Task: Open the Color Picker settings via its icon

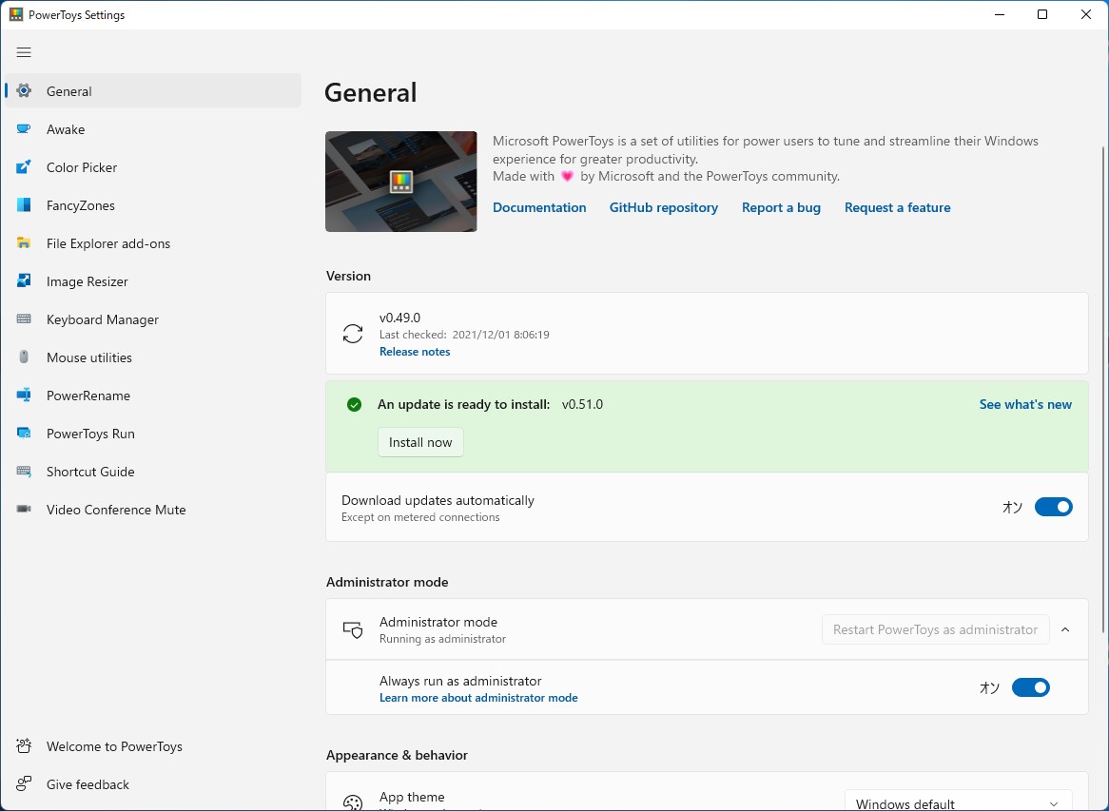Action: click(25, 167)
